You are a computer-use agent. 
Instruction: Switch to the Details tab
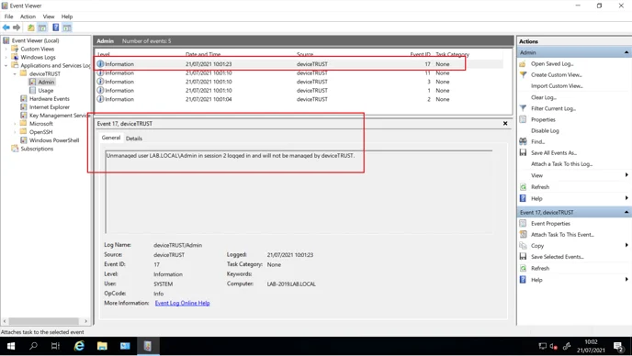click(134, 139)
